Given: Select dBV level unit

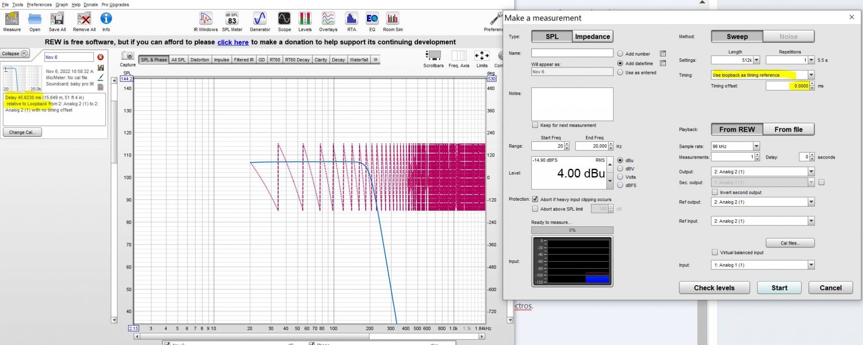Looking at the screenshot, I should click(620, 169).
